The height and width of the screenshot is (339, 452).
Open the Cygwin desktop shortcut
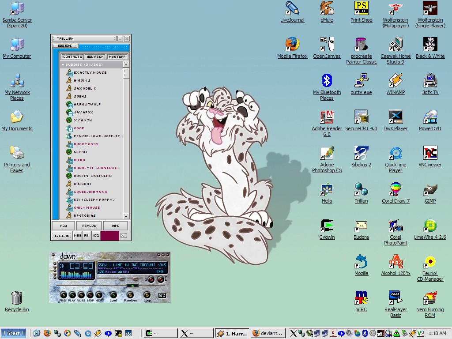click(327, 230)
